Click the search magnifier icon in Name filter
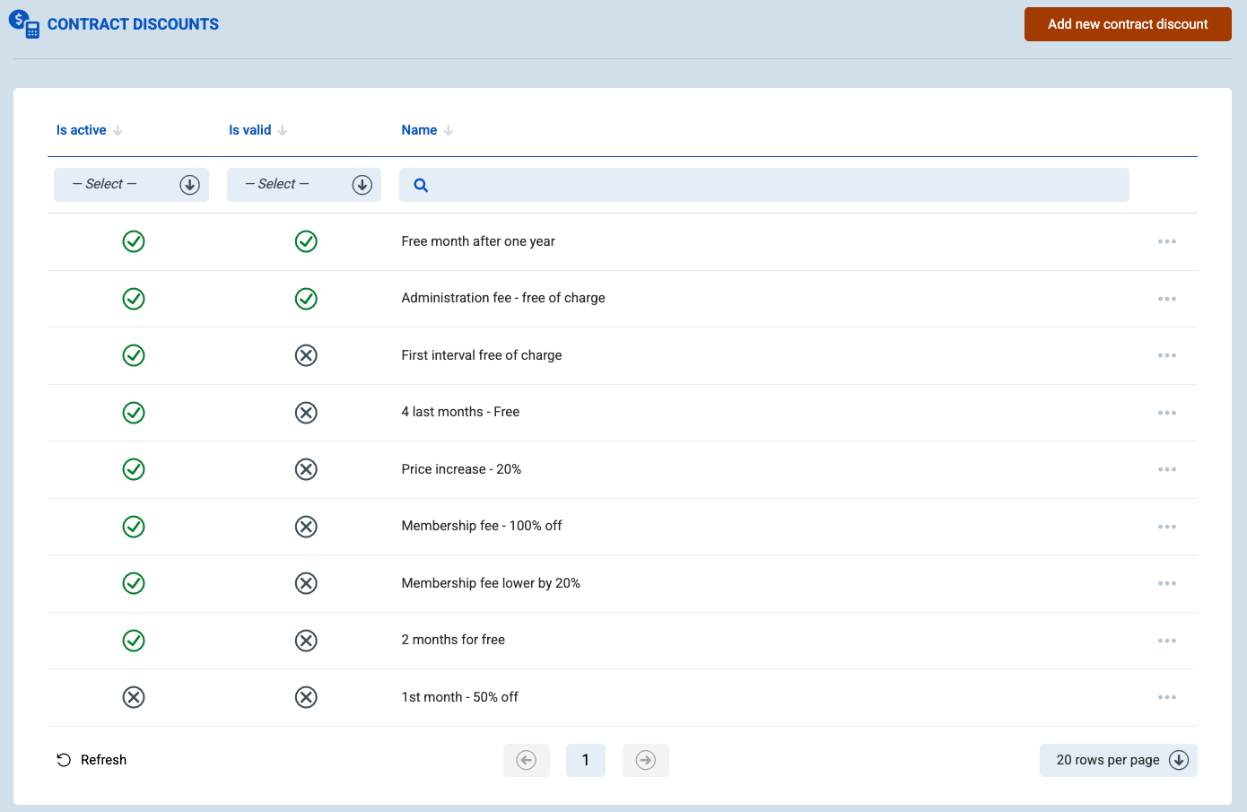This screenshot has height=812, width=1247. click(x=421, y=185)
